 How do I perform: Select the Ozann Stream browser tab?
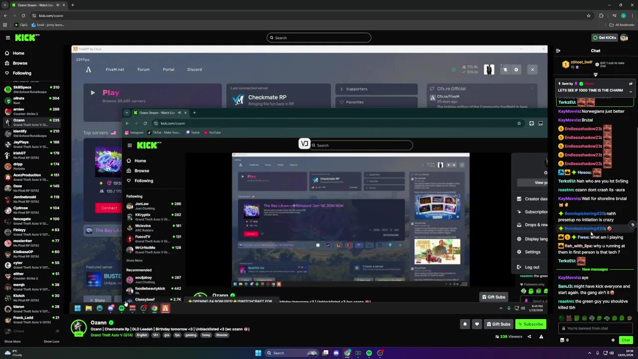(x=39, y=5)
